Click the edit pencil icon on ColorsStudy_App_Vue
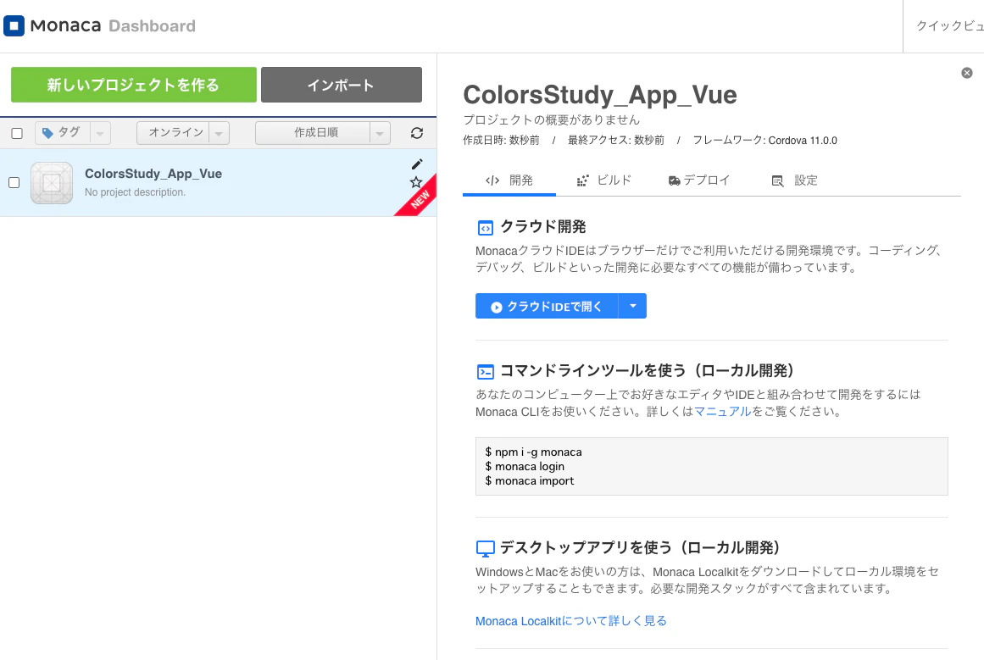The height and width of the screenshot is (660, 984). [417, 164]
